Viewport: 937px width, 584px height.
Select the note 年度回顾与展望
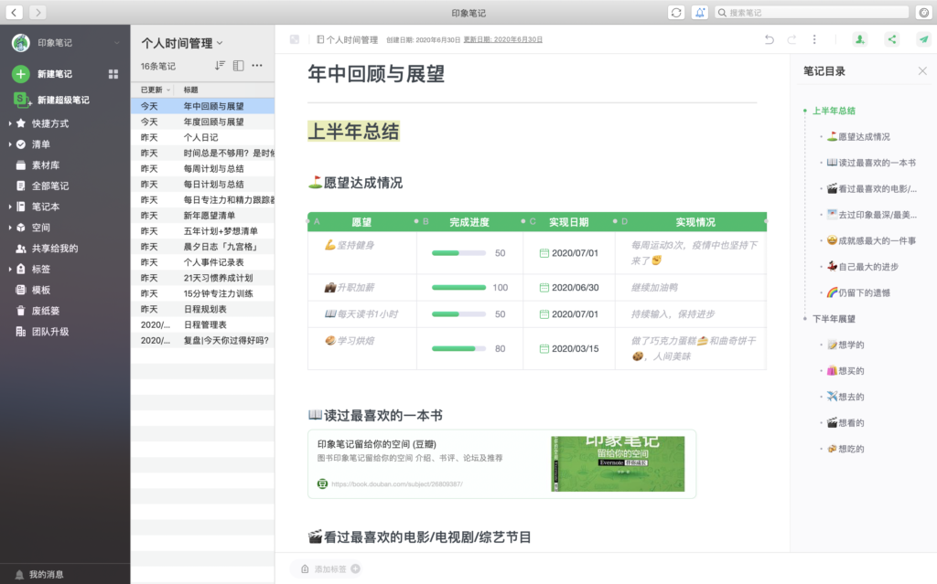(202, 122)
